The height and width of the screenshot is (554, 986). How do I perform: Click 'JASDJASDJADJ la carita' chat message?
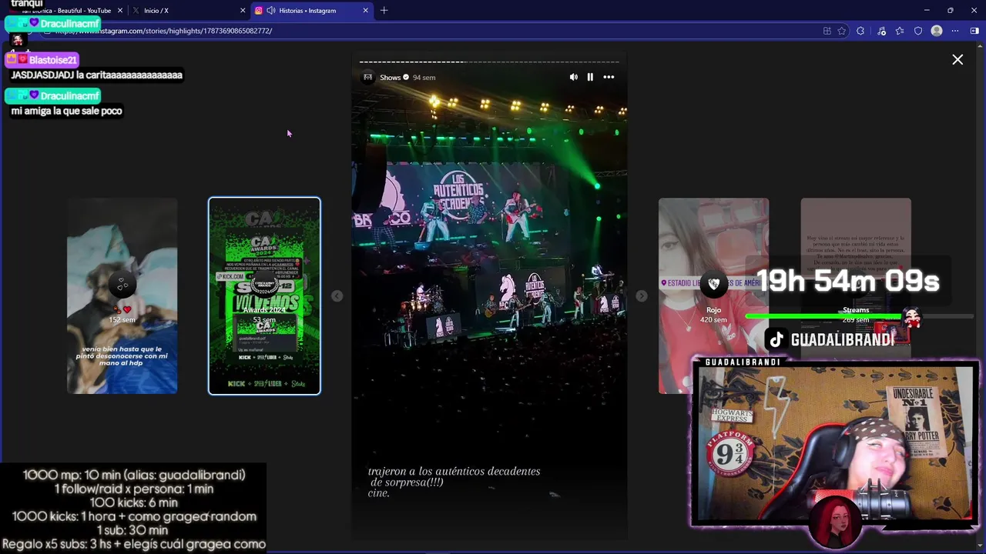(96, 75)
